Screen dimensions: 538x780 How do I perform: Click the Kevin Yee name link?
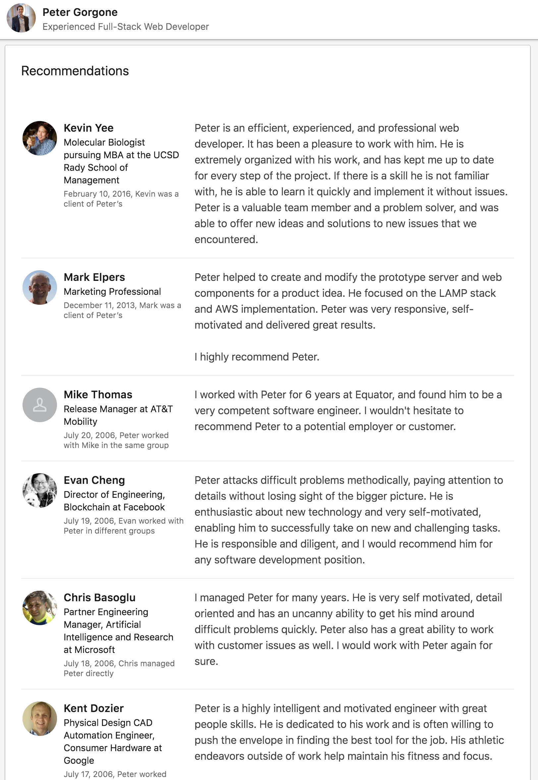tap(89, 128)
